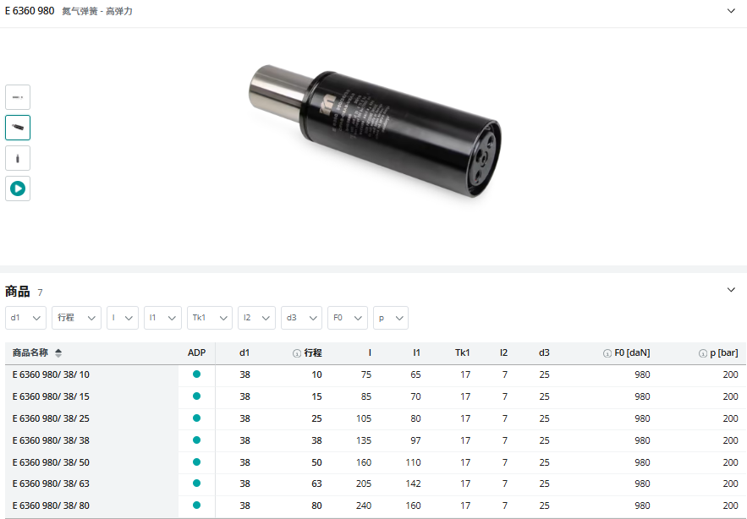This screenshot has width=747, height=519.
Task: Click the 氮气弹簧 - 高弹力 subtitle
Action: [x=97, y=11]
